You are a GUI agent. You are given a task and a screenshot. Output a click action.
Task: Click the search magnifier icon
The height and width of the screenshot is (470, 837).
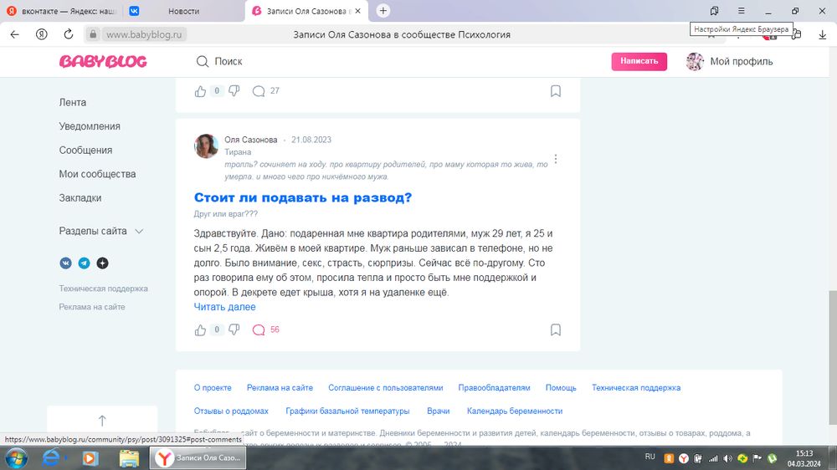click(x=203, y=61)
